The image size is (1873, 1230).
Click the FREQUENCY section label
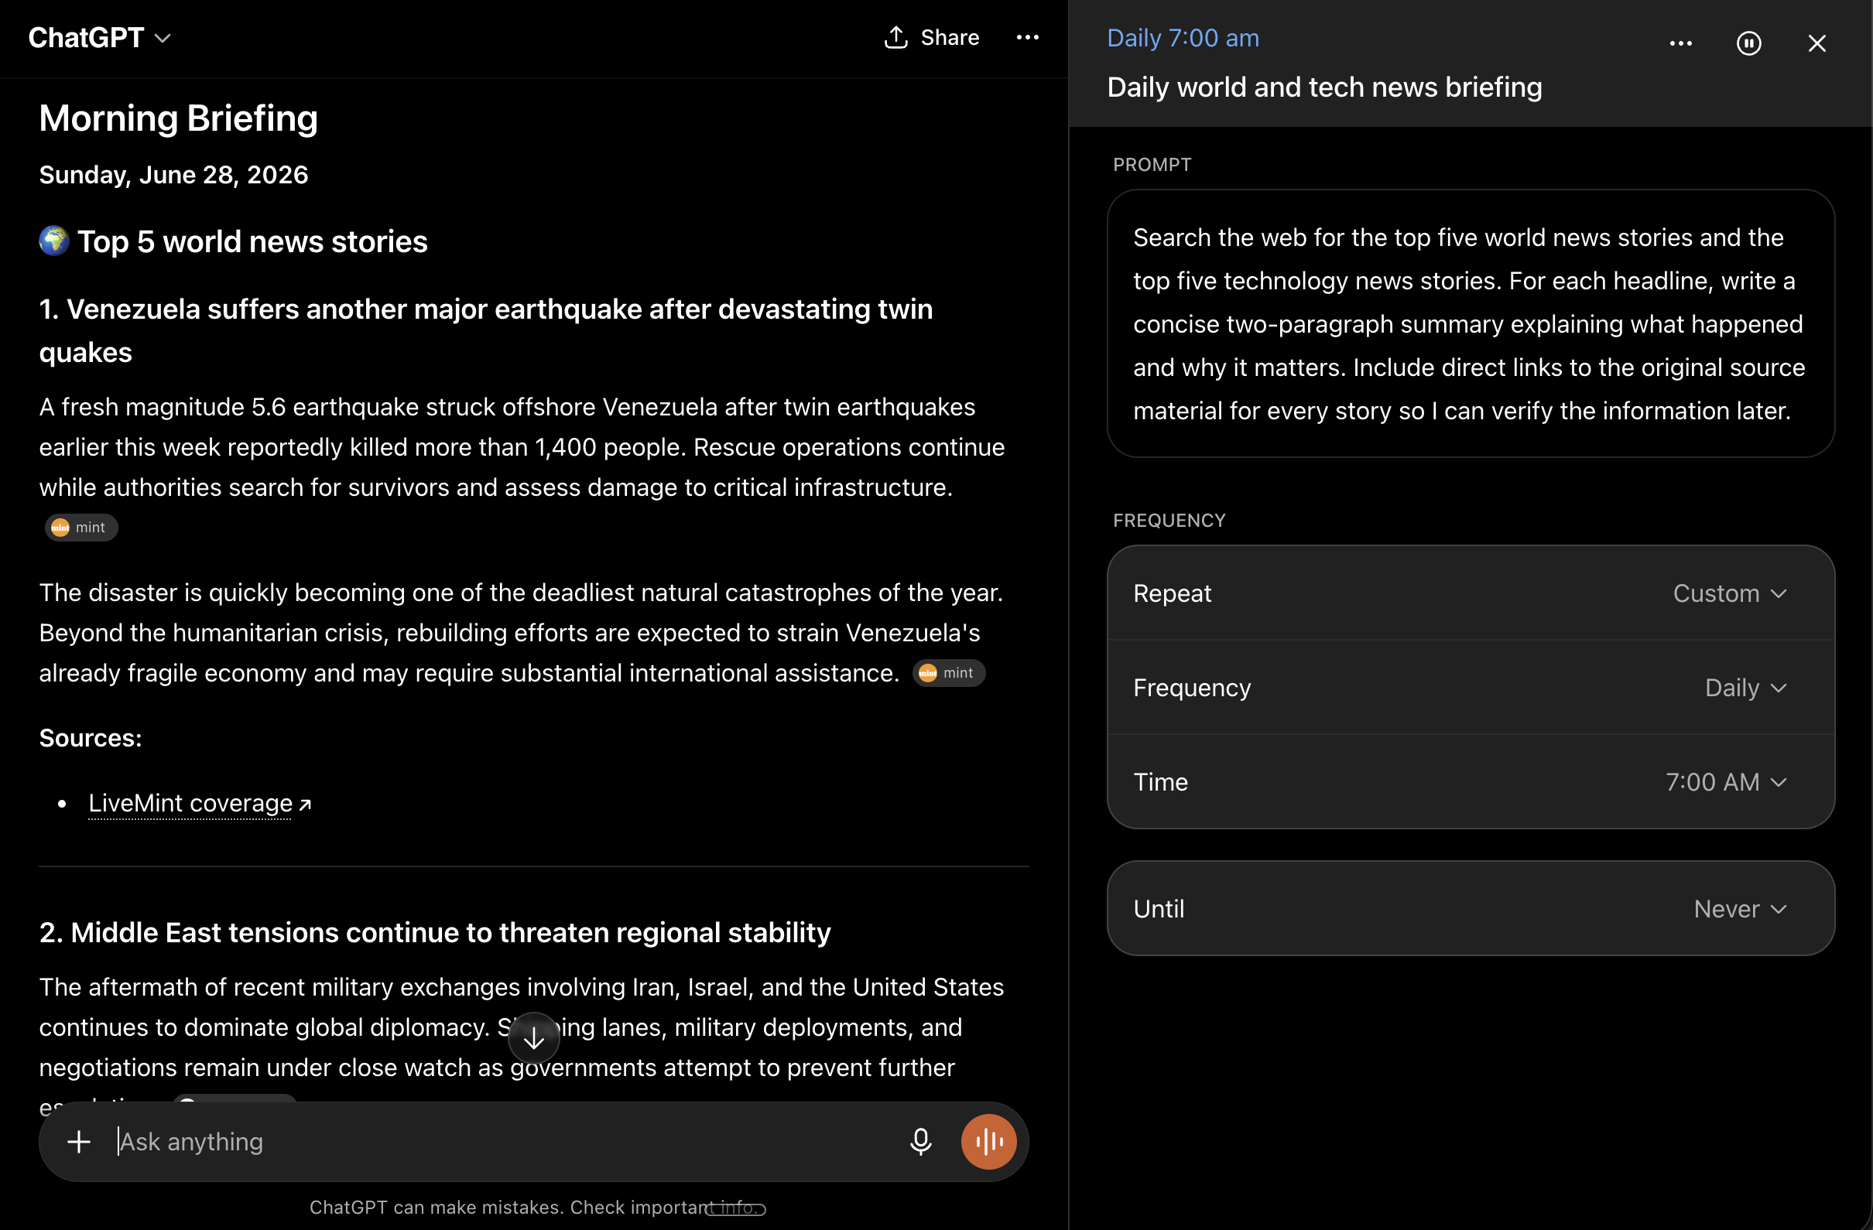click(1169, 520)
